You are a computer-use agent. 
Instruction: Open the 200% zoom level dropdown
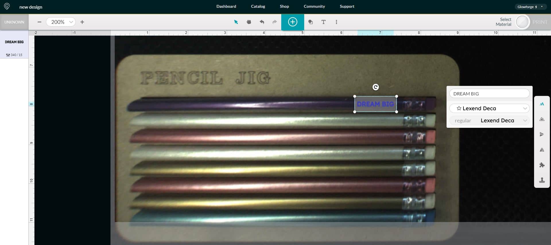(x=61, y=22)
